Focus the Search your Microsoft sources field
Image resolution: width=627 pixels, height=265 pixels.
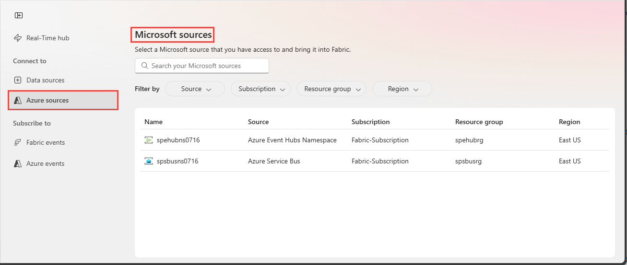coord(206,66)
